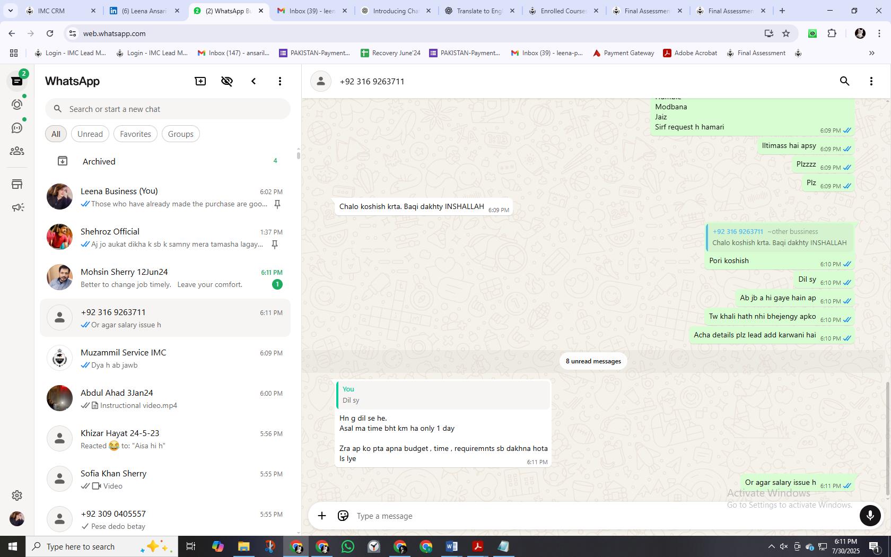Click quoted 'Dil sy' reply preview

[x=443, y=395]
